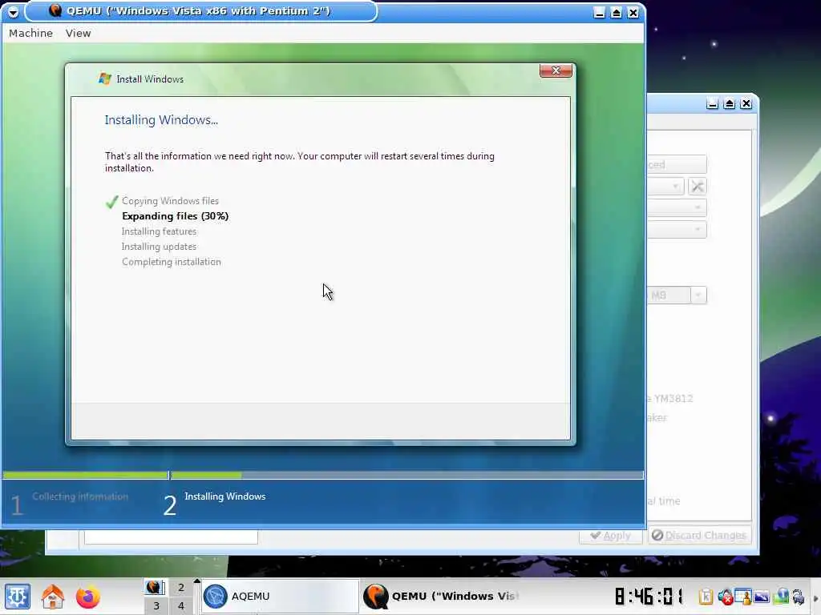This screenshot has width=821, height=615.
Task: Click the QEMU icon in title bar
Action: [x=55, y=10]
